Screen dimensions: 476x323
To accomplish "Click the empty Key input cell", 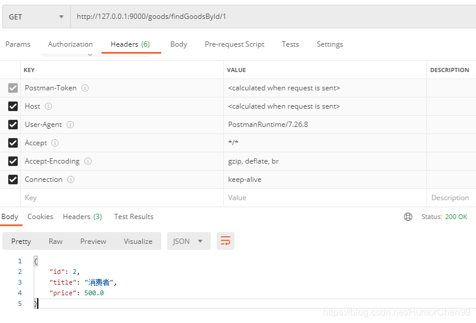I will (122, 198).
